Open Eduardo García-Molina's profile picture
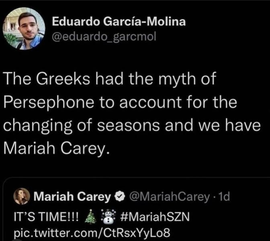The height and width of the screenshot is (241, 270). click(25, 28)
